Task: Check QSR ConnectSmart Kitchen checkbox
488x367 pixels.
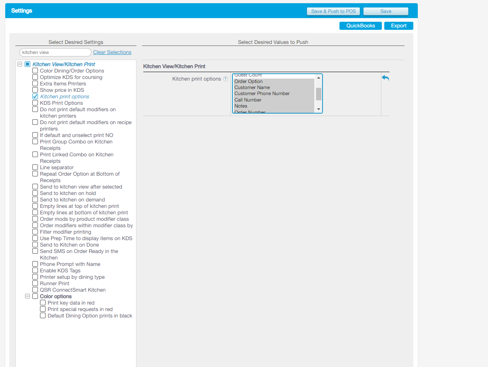Action: (x=35, y=290)
